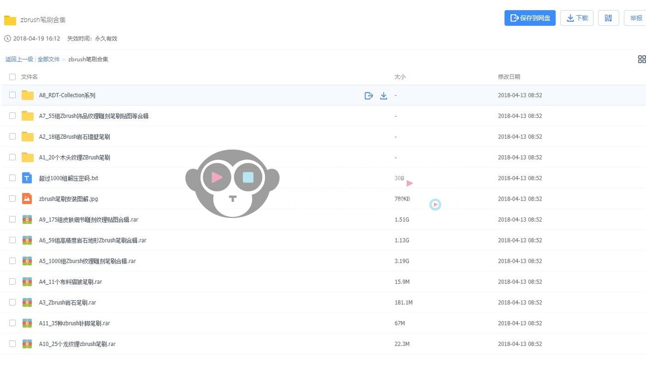
Task: Open the folder name starting with A1_20个木头纹理
Action: (74, 157)
